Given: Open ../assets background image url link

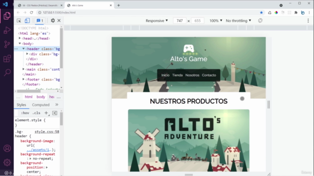Looking at the screenshot, I should [39, 150].
